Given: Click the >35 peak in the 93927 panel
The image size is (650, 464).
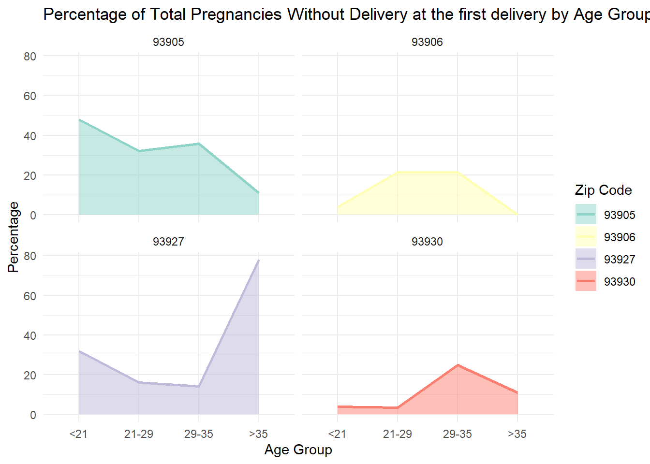Looking at the screenshot, I should (x=259, y=261).
